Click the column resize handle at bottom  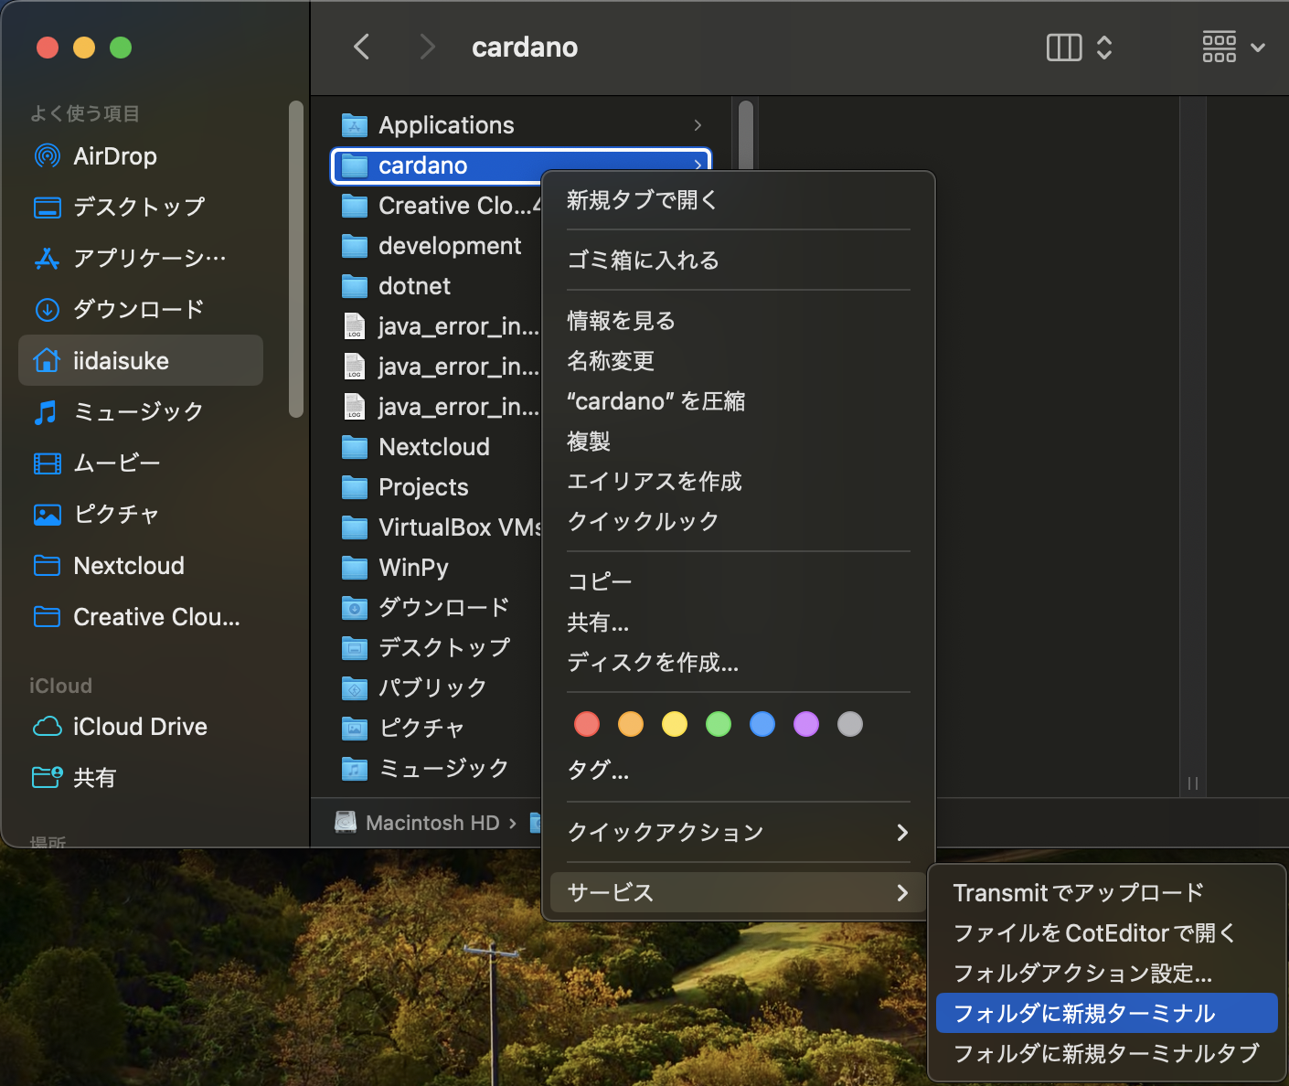tap(1193, 783)
